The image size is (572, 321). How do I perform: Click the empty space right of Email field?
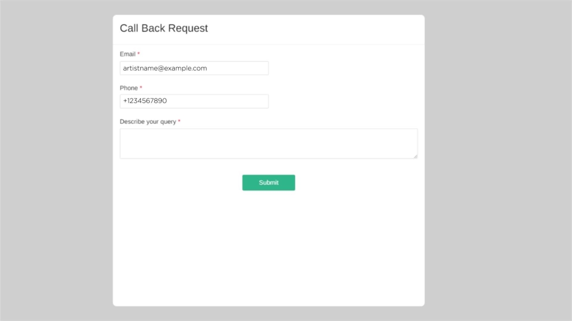pos(344,68)
